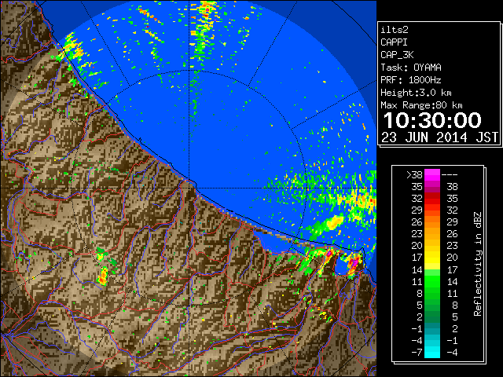Click the red 32 dBZ legend swatch
The width and height of the screenshot is (503, 377).
pyautogui.click(x=431, y=199)
